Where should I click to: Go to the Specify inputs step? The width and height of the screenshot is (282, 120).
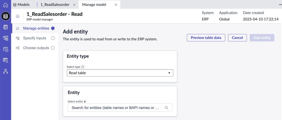35,38
